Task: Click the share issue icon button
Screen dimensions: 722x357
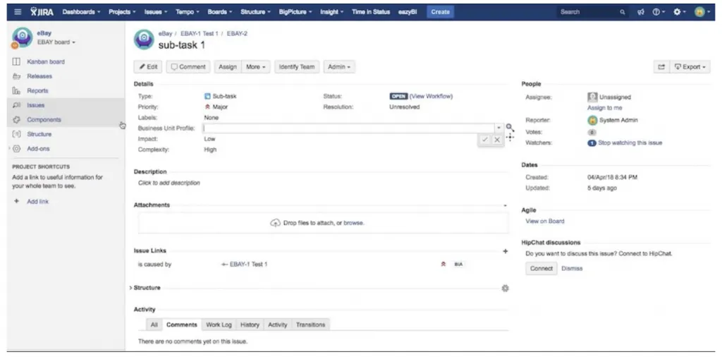Action: click(661, 67)
